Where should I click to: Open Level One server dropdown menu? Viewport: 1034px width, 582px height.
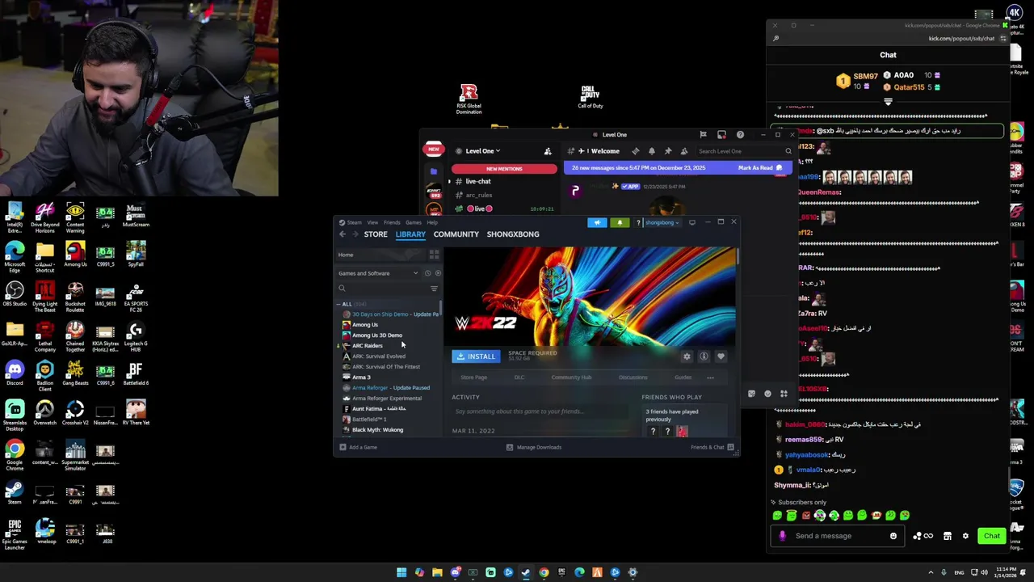coord(483,151)
